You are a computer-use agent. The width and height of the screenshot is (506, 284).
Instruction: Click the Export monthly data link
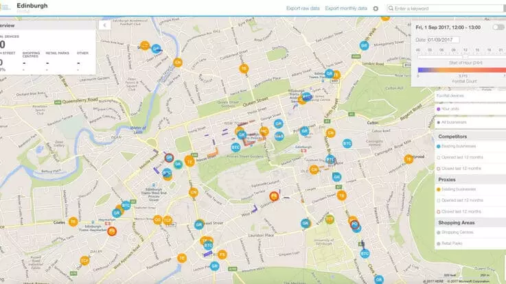tap(346, 8)
